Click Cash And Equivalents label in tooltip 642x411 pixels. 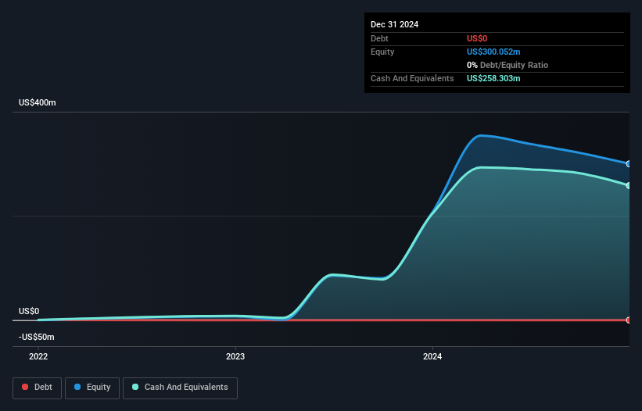[412, 78]
